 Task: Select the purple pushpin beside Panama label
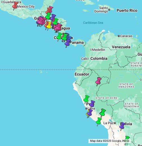(x=68, y=43)
